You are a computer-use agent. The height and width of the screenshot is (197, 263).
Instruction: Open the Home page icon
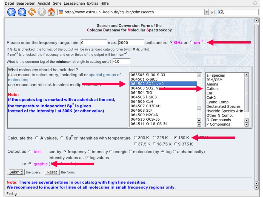pyautogui.click(x=51, y=12)
